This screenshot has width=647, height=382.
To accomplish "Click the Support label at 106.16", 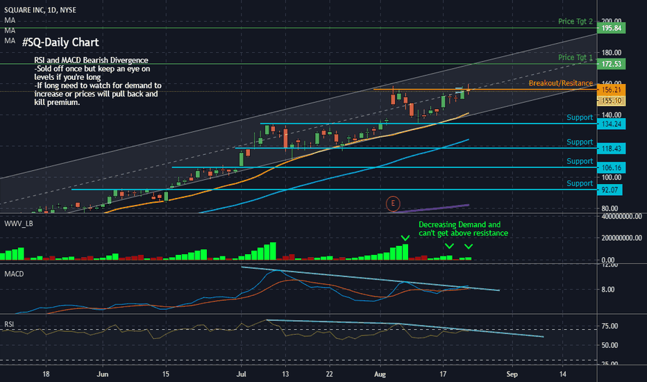I will (580, 161).
